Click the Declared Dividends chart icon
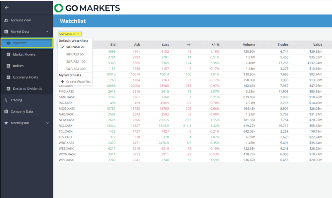The height and width of the screenshot is (198, 332). (x=8, y=89)
